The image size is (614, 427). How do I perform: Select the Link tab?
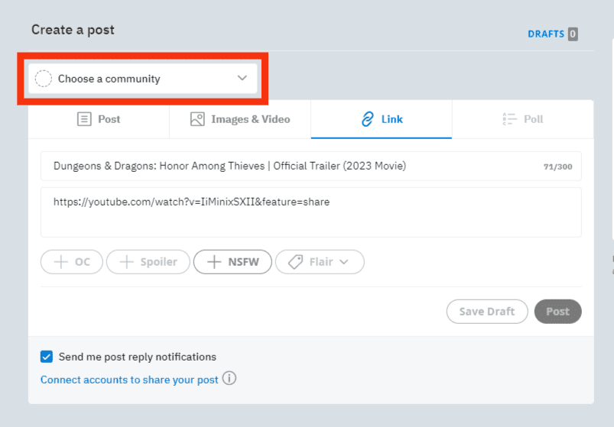pos(382,119)
